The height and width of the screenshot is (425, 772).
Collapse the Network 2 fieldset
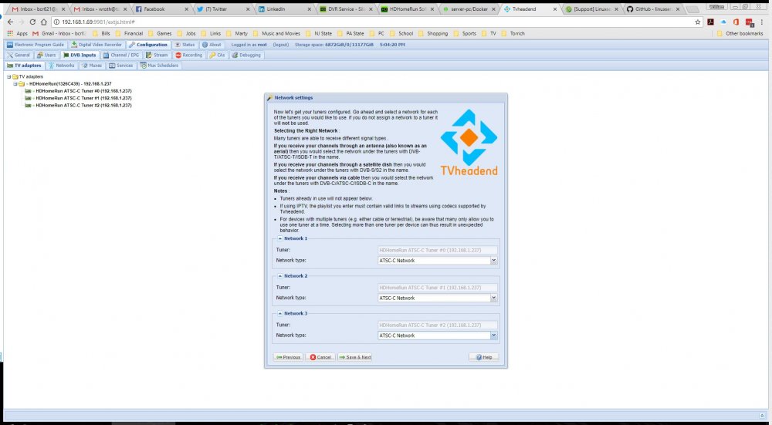tap(280, 276)
